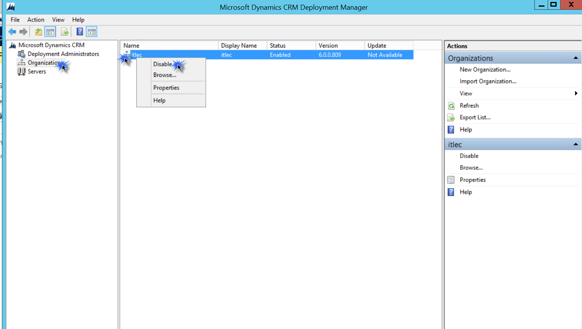This screenshot has height=329, width=582.
Task: Collapse the itlec section in Actions pane
Action: (x=575, y=144)
